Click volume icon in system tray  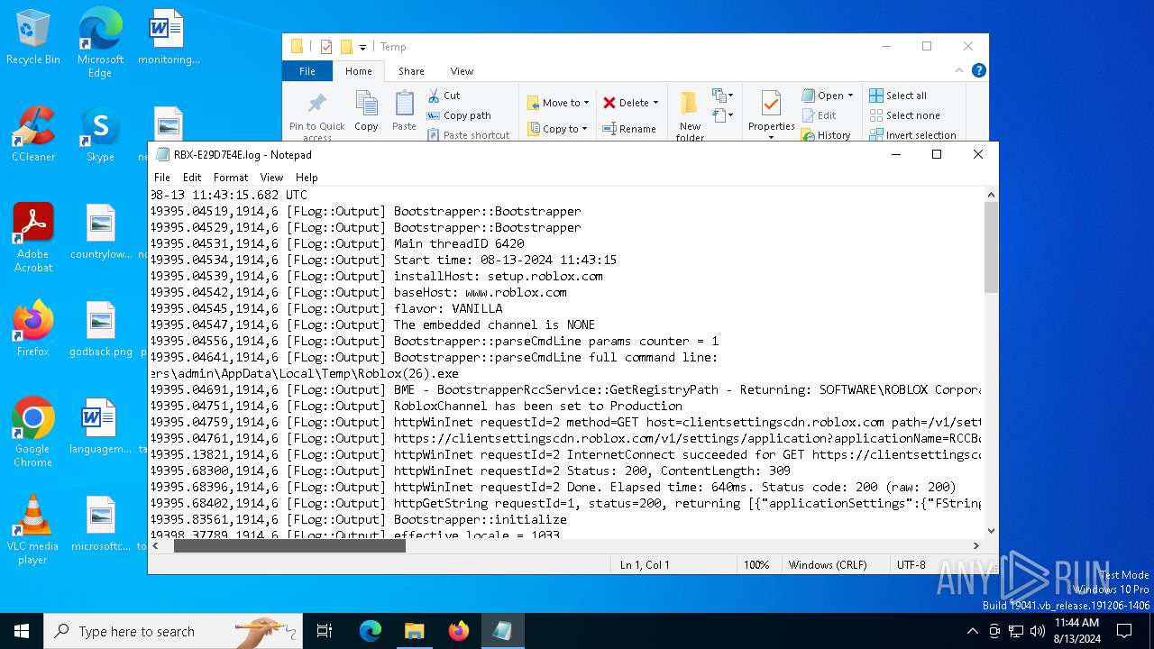(x=1038, y=631)
